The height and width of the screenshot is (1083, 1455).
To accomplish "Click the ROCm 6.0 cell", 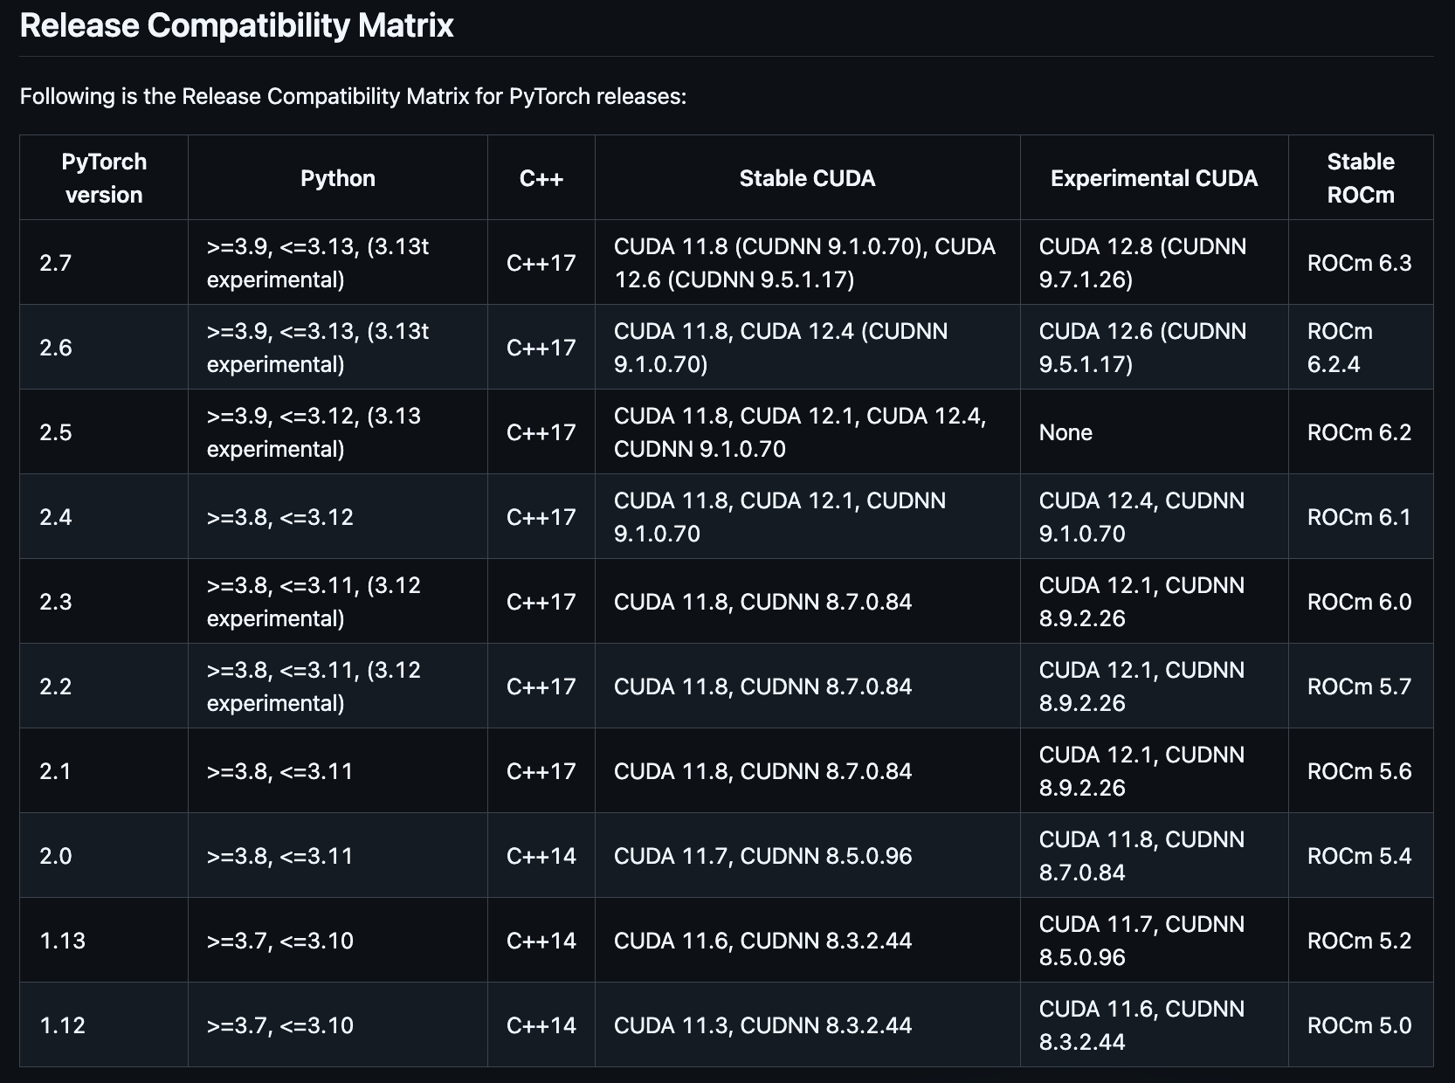I will pyautogui.click(x=1361, y=602).
